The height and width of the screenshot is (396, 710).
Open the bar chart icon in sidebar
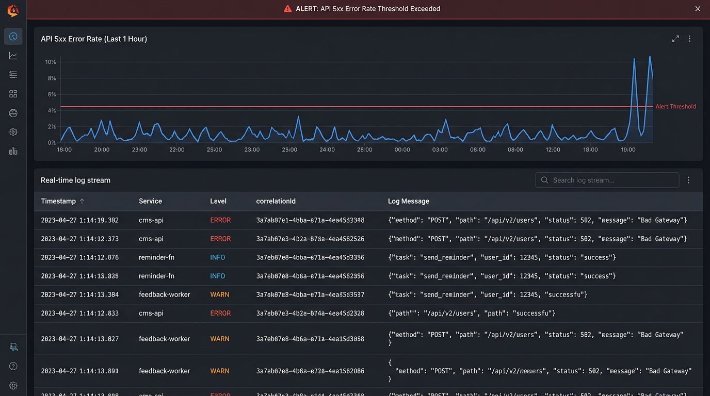coord(13,151)
